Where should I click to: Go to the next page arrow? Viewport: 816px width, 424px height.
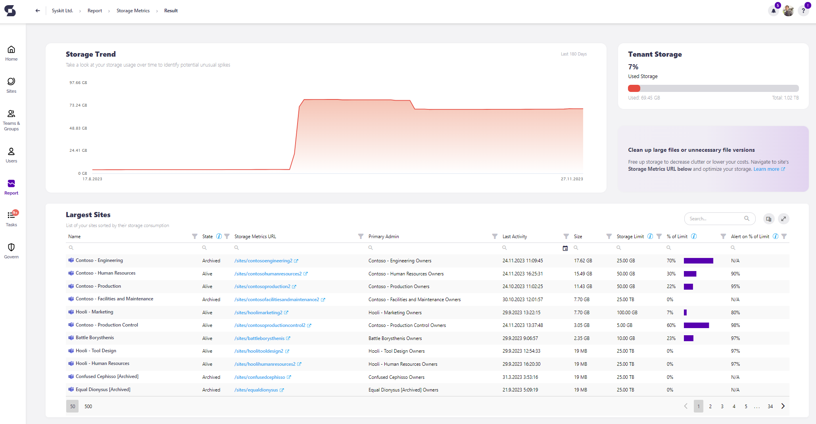coord(783,406)
